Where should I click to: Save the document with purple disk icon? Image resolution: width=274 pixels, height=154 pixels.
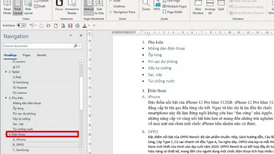pos(70,26)
